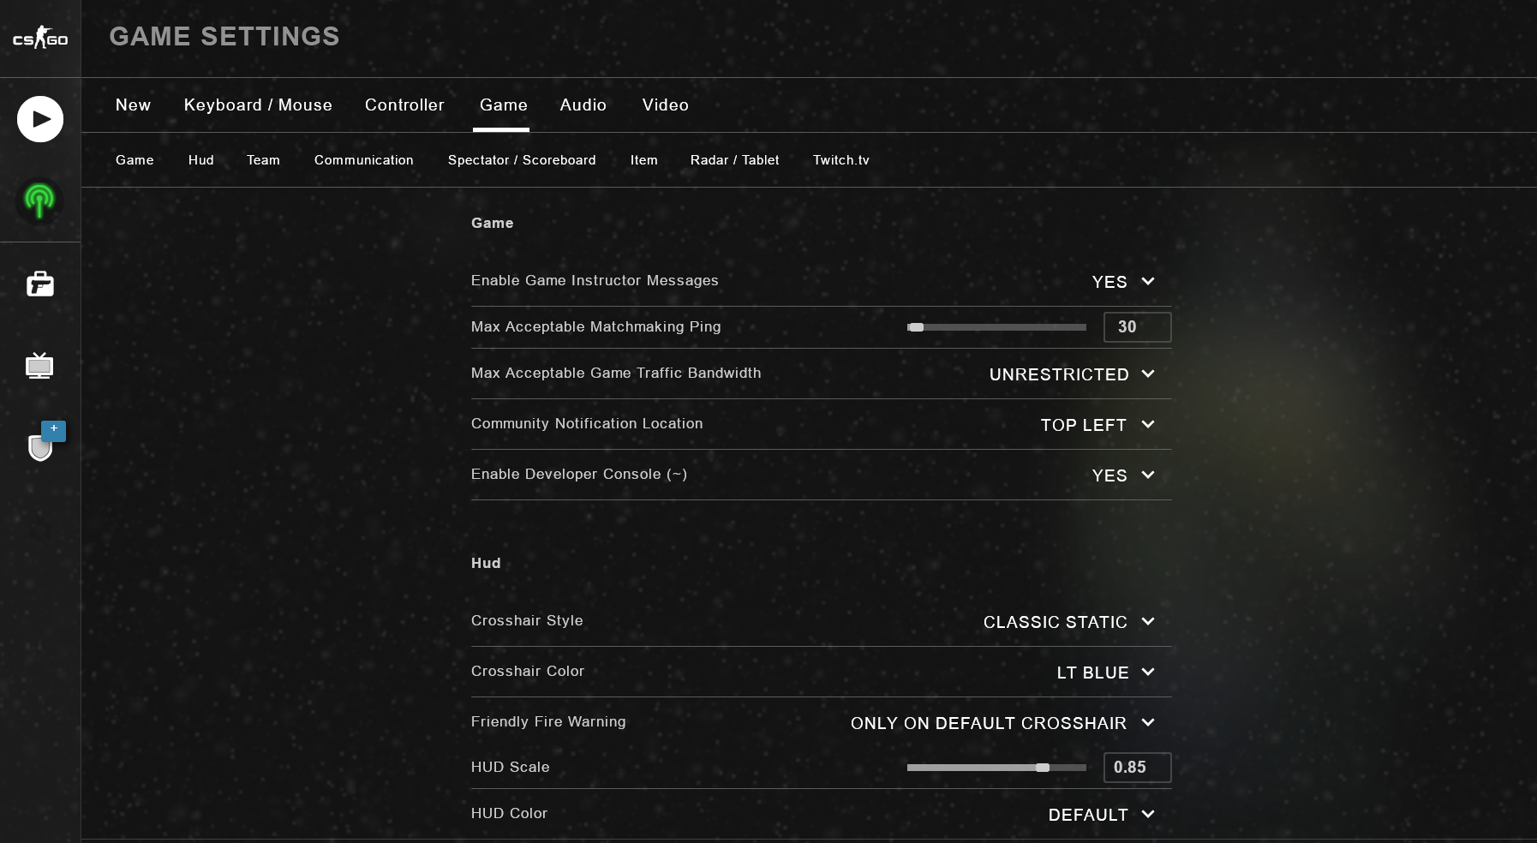1537x843 pixels.
Task: Open the Max Acceptable Game Traffic Bandwidth dropdown
Action: click(1072, 374)
